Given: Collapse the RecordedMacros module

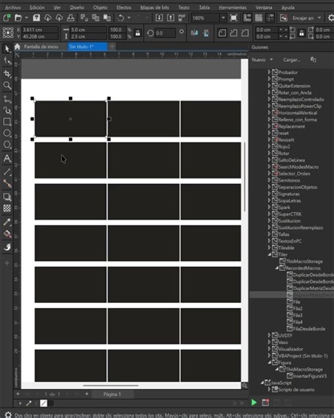Looking at the screenshot, I should point(277,268).
